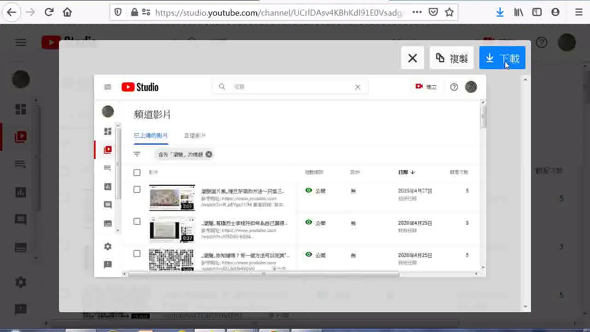The height and width of the screenshot is (332, 590).
Task: Toggle the select-all videos checkbox
Action: pyautogui.click(x=137, y=172)
